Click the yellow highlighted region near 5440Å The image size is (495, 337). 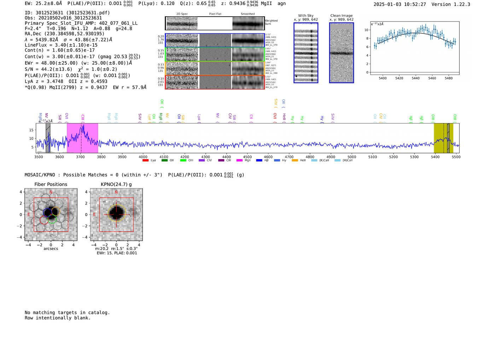(443, 138)
